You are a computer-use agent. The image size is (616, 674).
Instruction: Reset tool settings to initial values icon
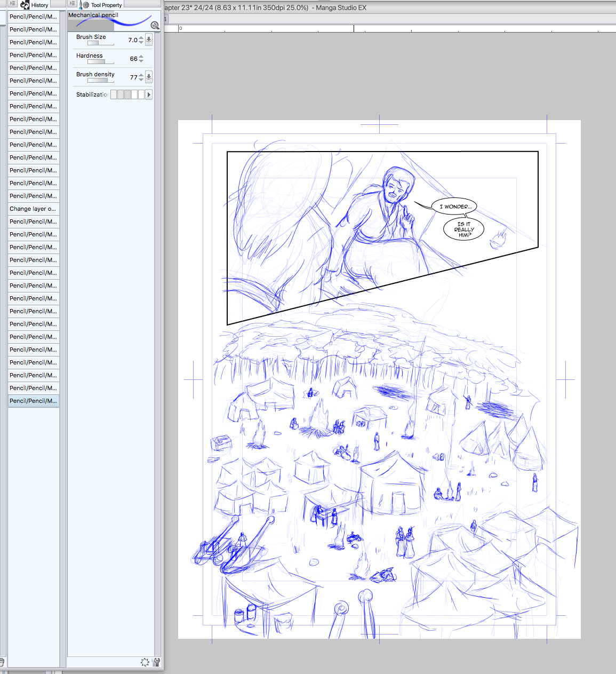pyautogui.click(x=145, y=662)
